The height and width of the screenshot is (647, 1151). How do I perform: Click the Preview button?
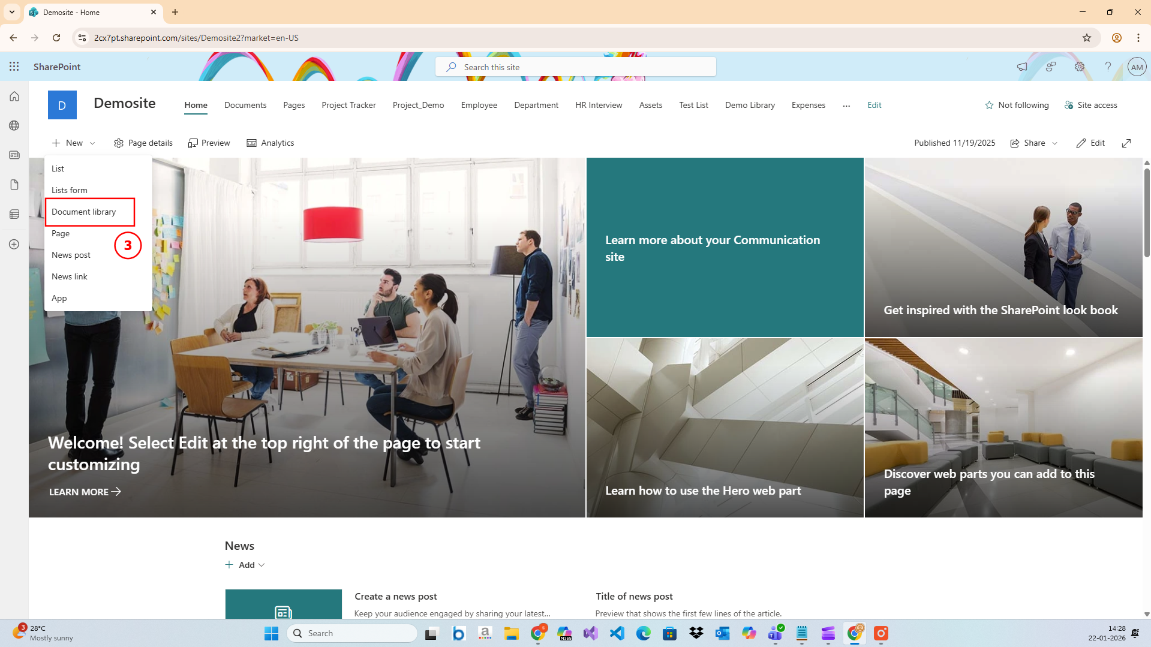pyautogui.click(x=209, y=143)
